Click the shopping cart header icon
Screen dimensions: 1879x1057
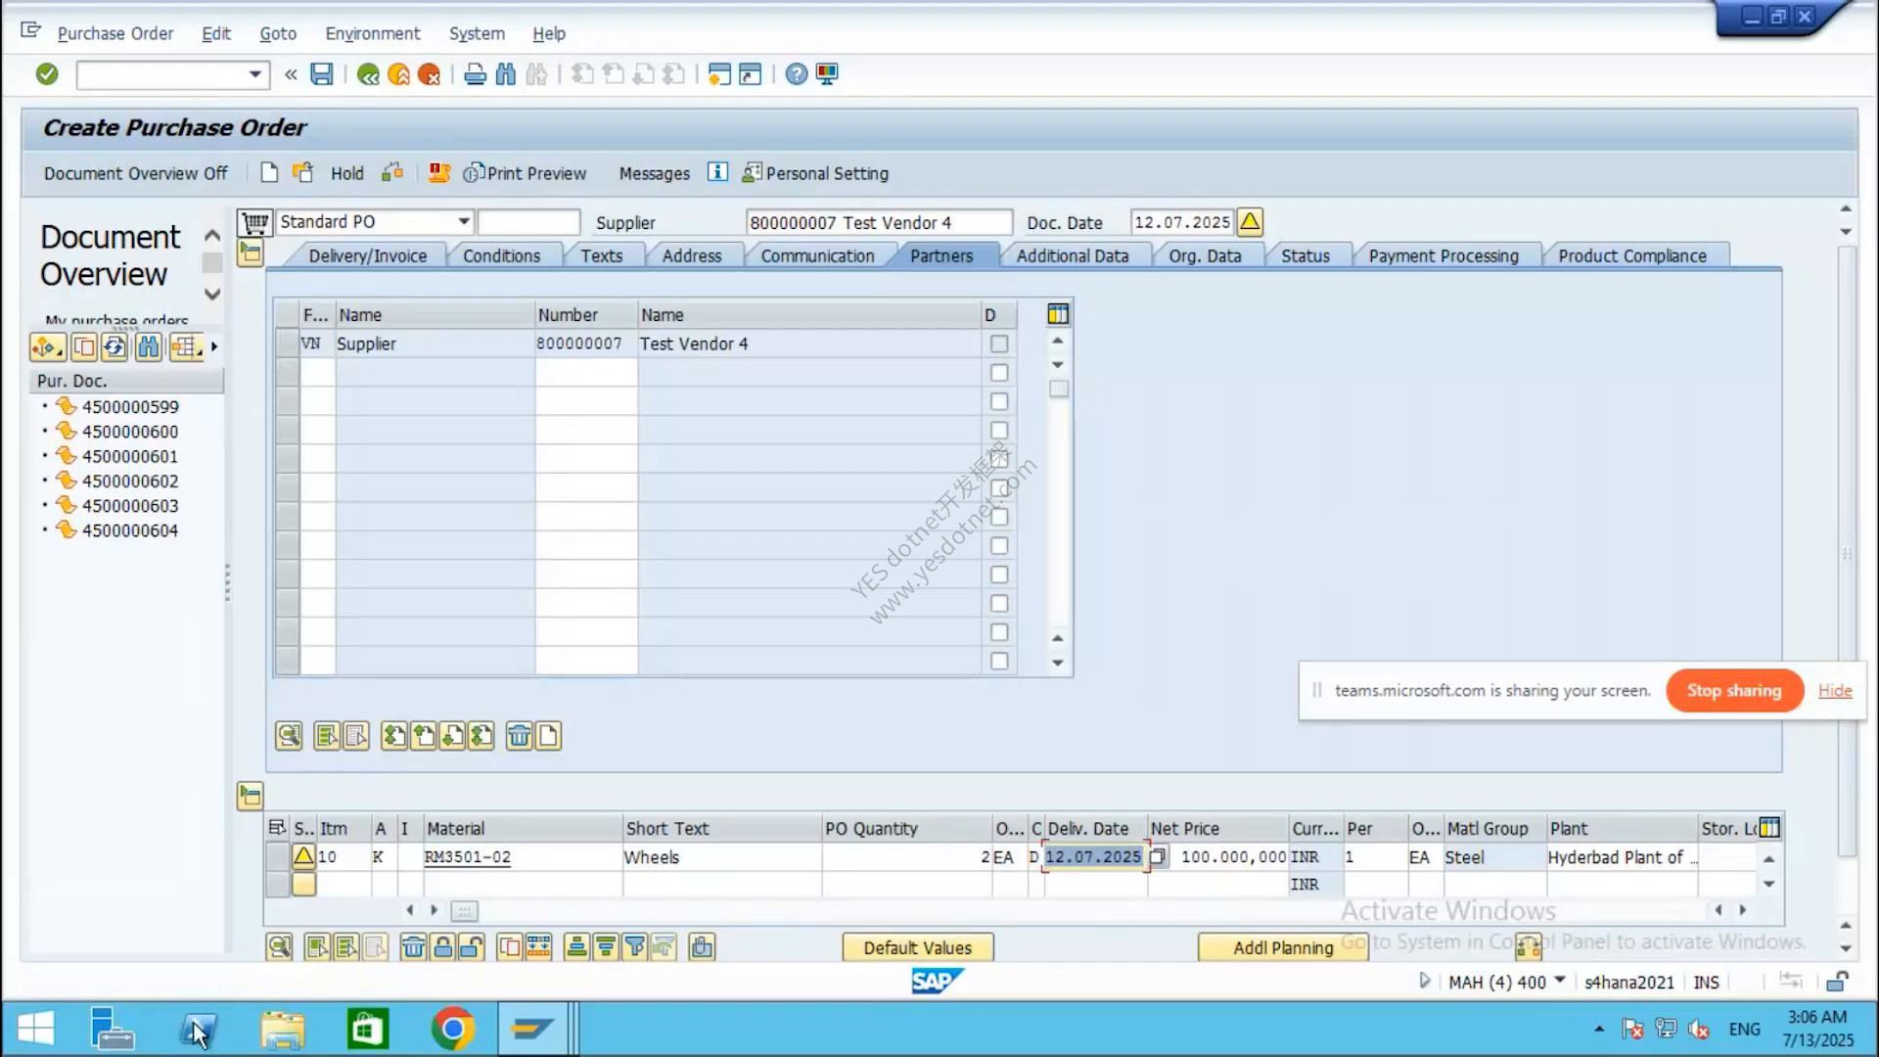[254, 223]
